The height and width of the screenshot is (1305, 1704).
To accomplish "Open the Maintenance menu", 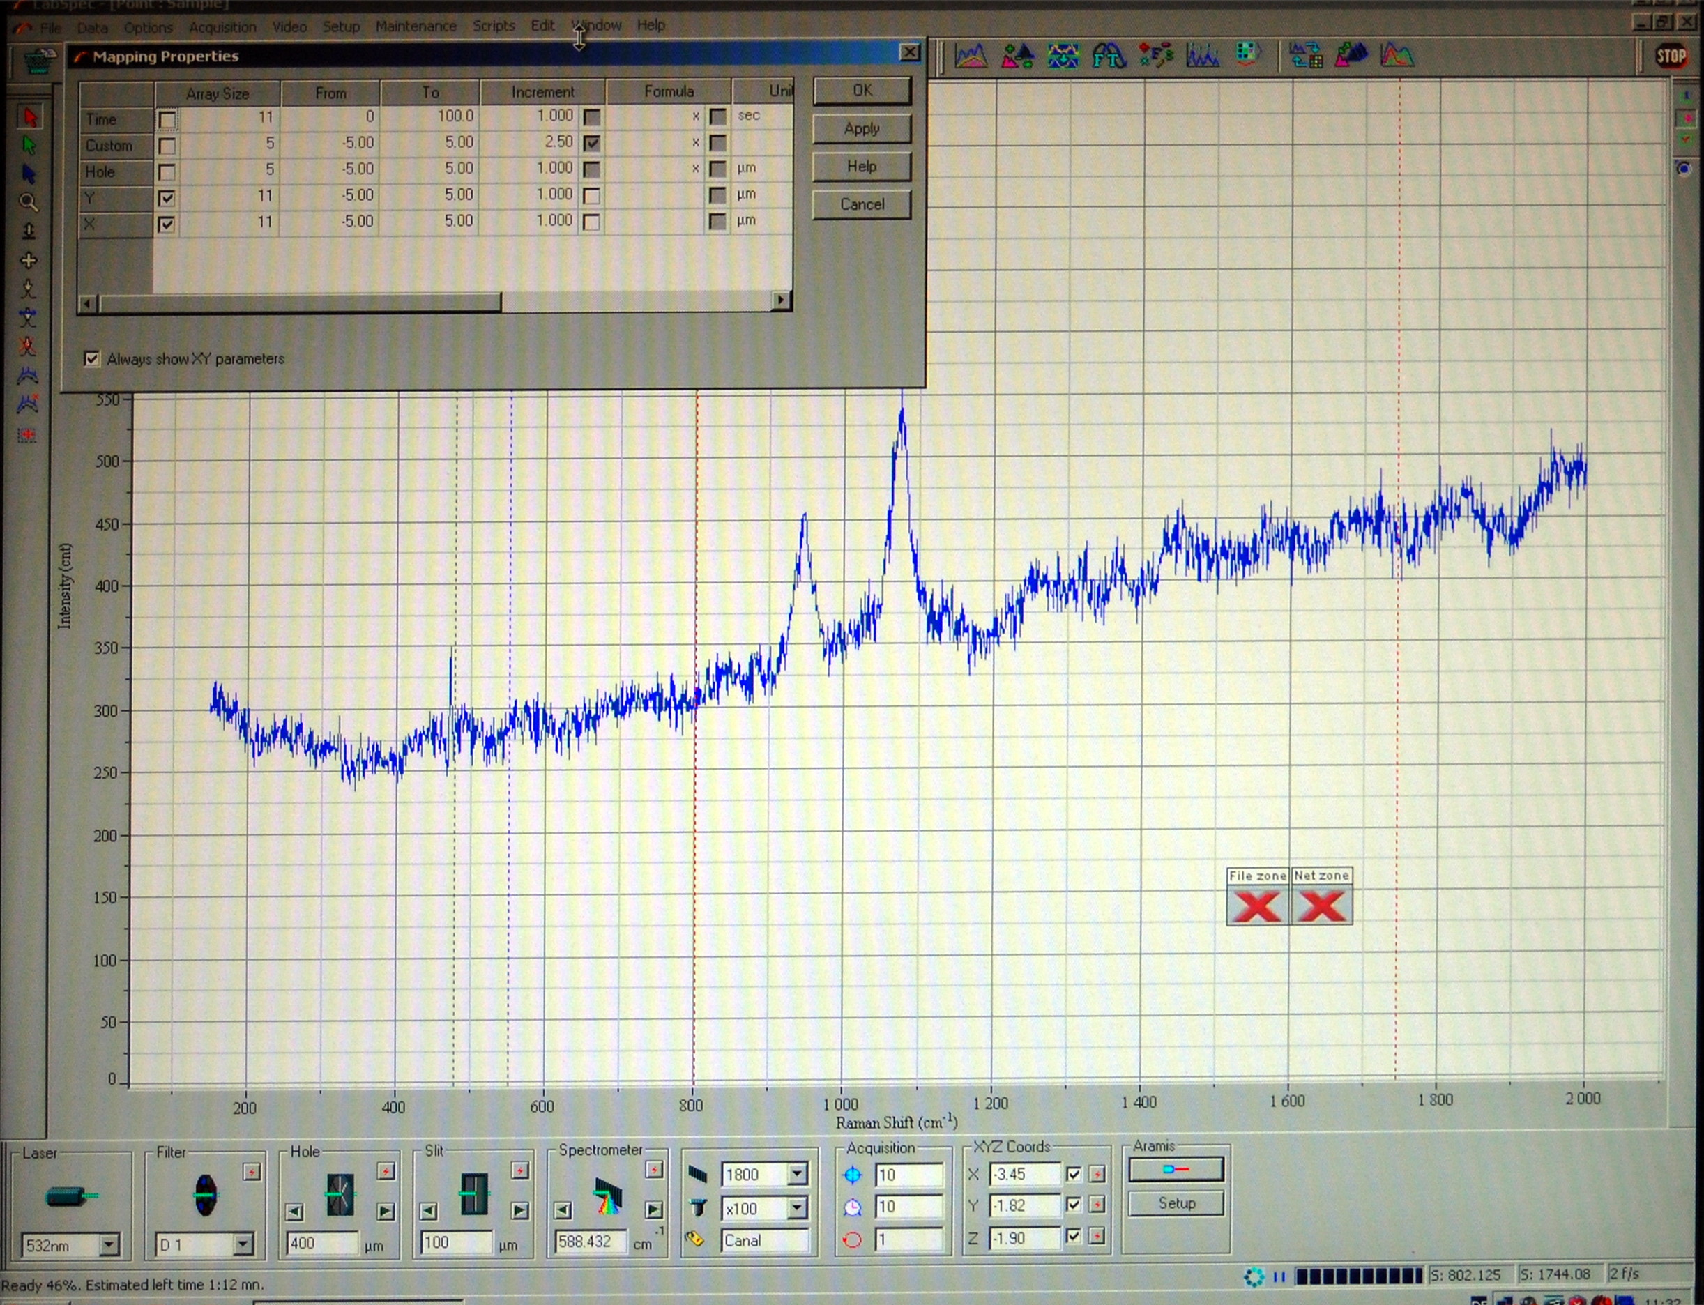I will (416, 26).
